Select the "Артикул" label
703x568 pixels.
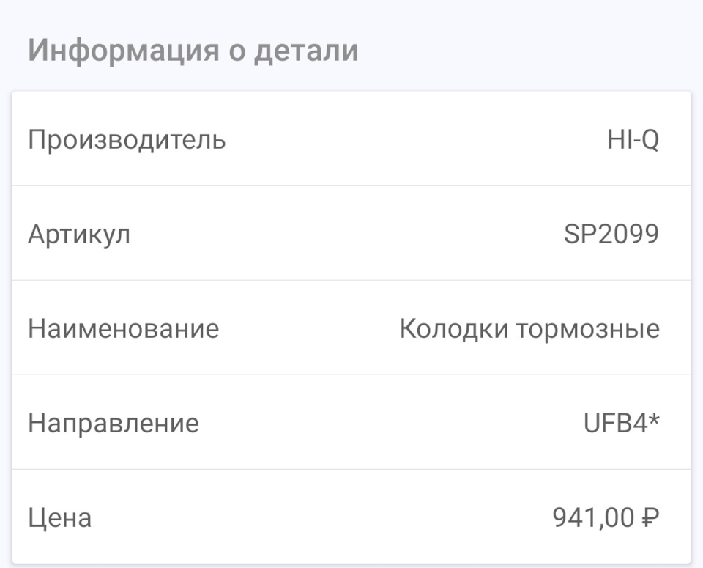[x=79, y=234]
